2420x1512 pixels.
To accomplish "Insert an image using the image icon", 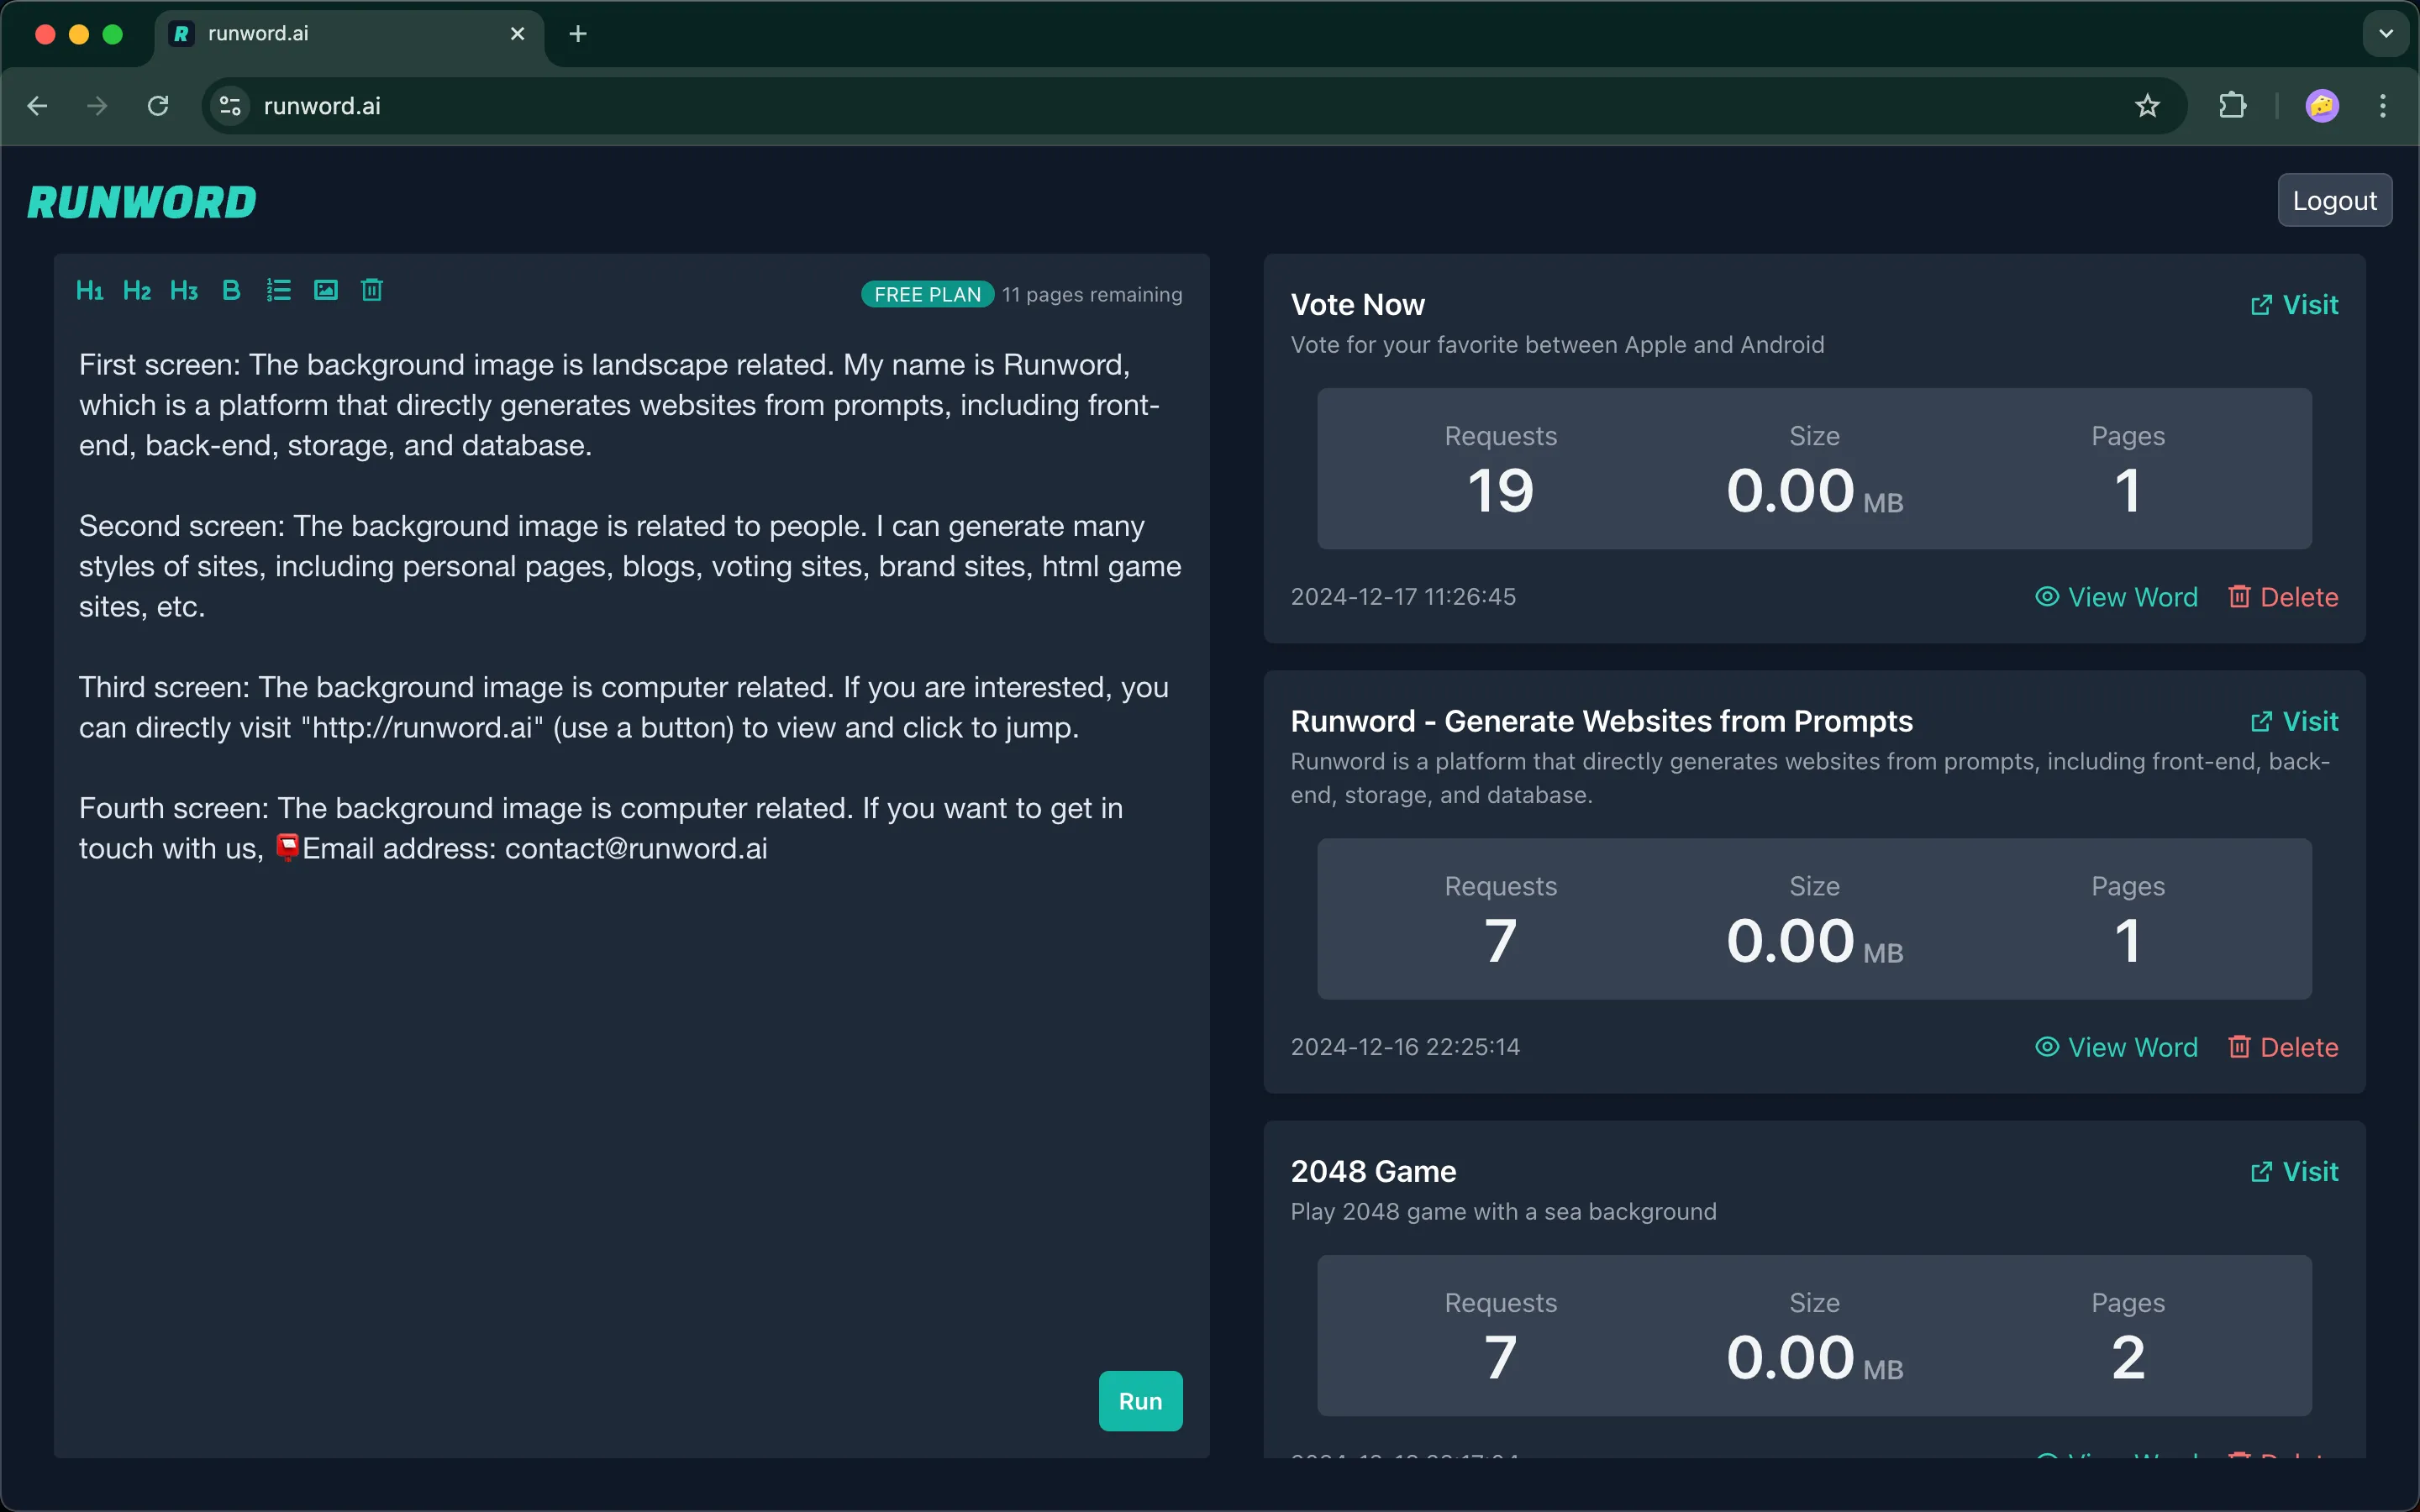I will click(325, 290).
